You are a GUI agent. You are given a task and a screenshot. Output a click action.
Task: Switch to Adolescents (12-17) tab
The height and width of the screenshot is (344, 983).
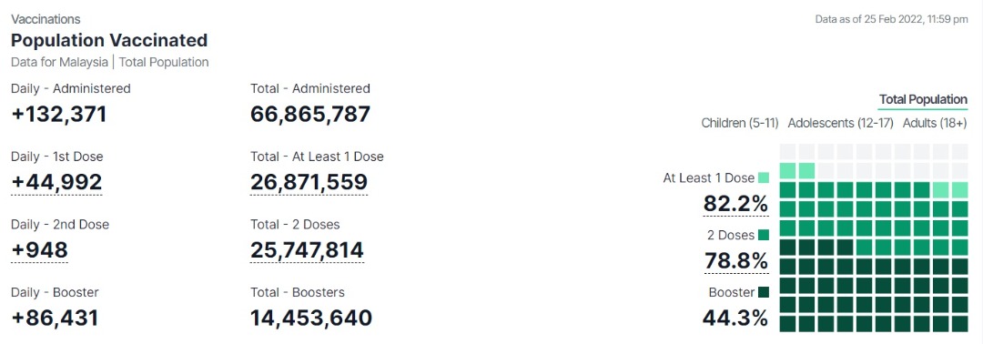click(840, 124)
